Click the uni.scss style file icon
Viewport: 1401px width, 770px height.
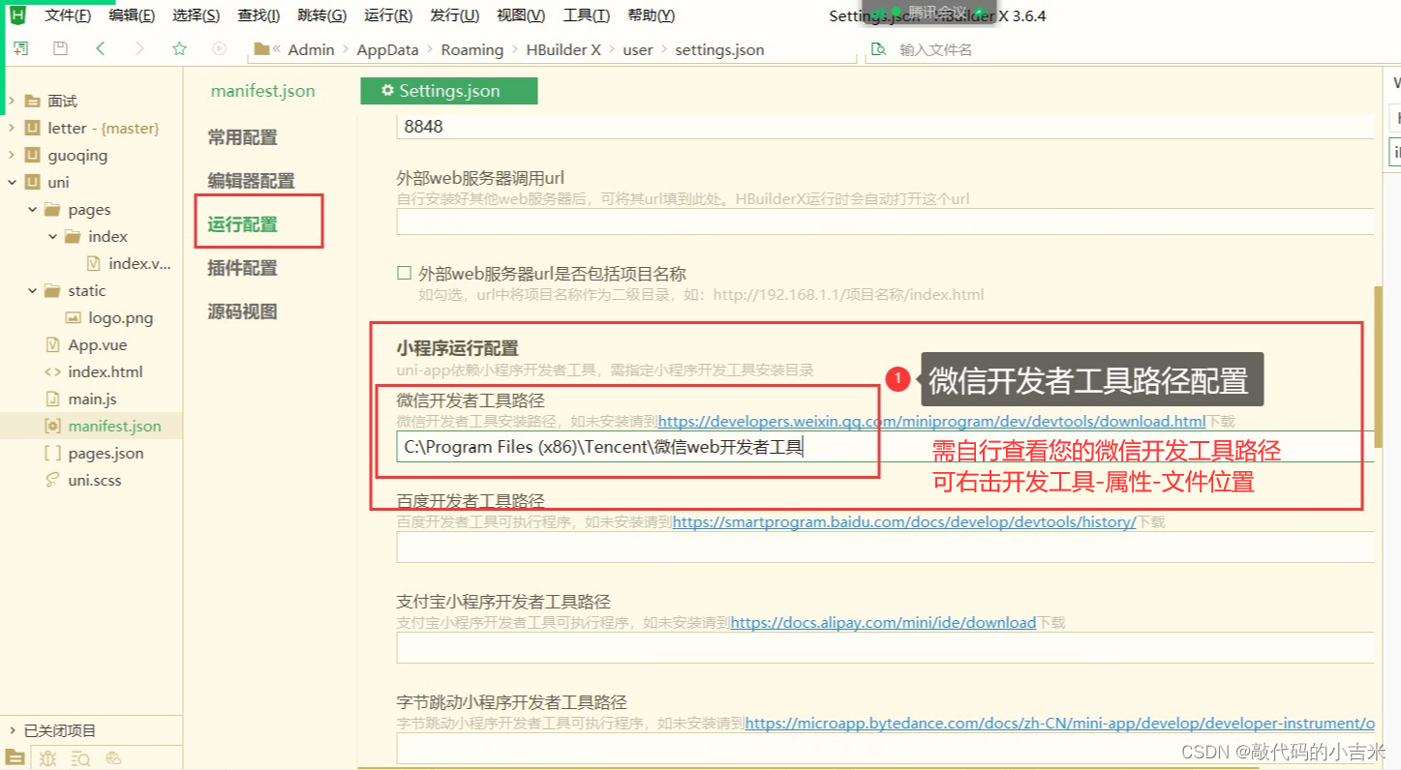click(x=52, y=480)
